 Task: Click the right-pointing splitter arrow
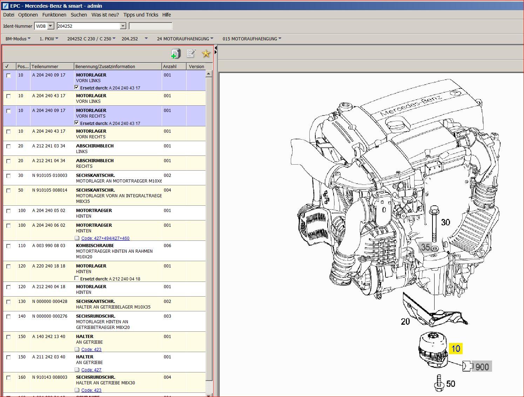coord(216,52)
